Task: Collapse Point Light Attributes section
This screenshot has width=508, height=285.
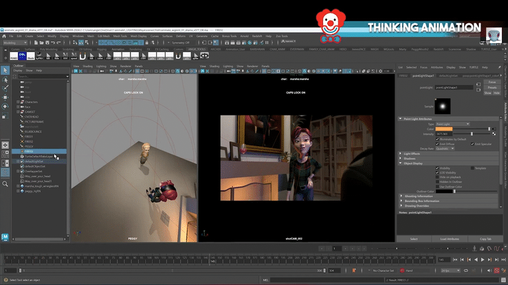Action: tap(401, 119)
